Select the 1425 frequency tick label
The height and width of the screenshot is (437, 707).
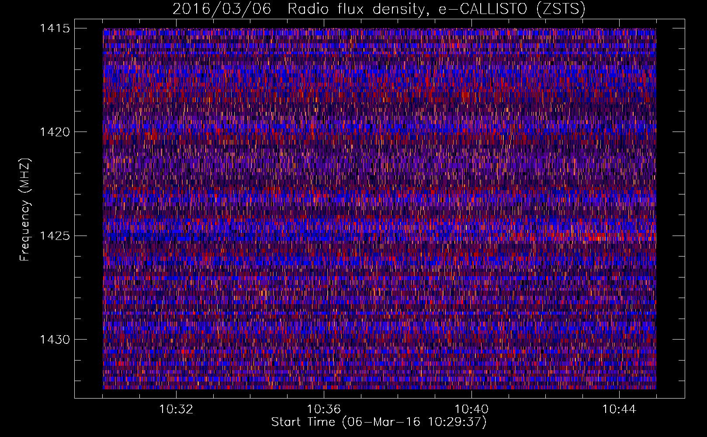[55, 236]
